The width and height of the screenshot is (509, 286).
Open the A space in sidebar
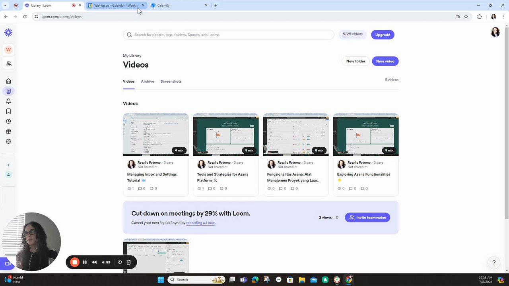click(8, 175)
